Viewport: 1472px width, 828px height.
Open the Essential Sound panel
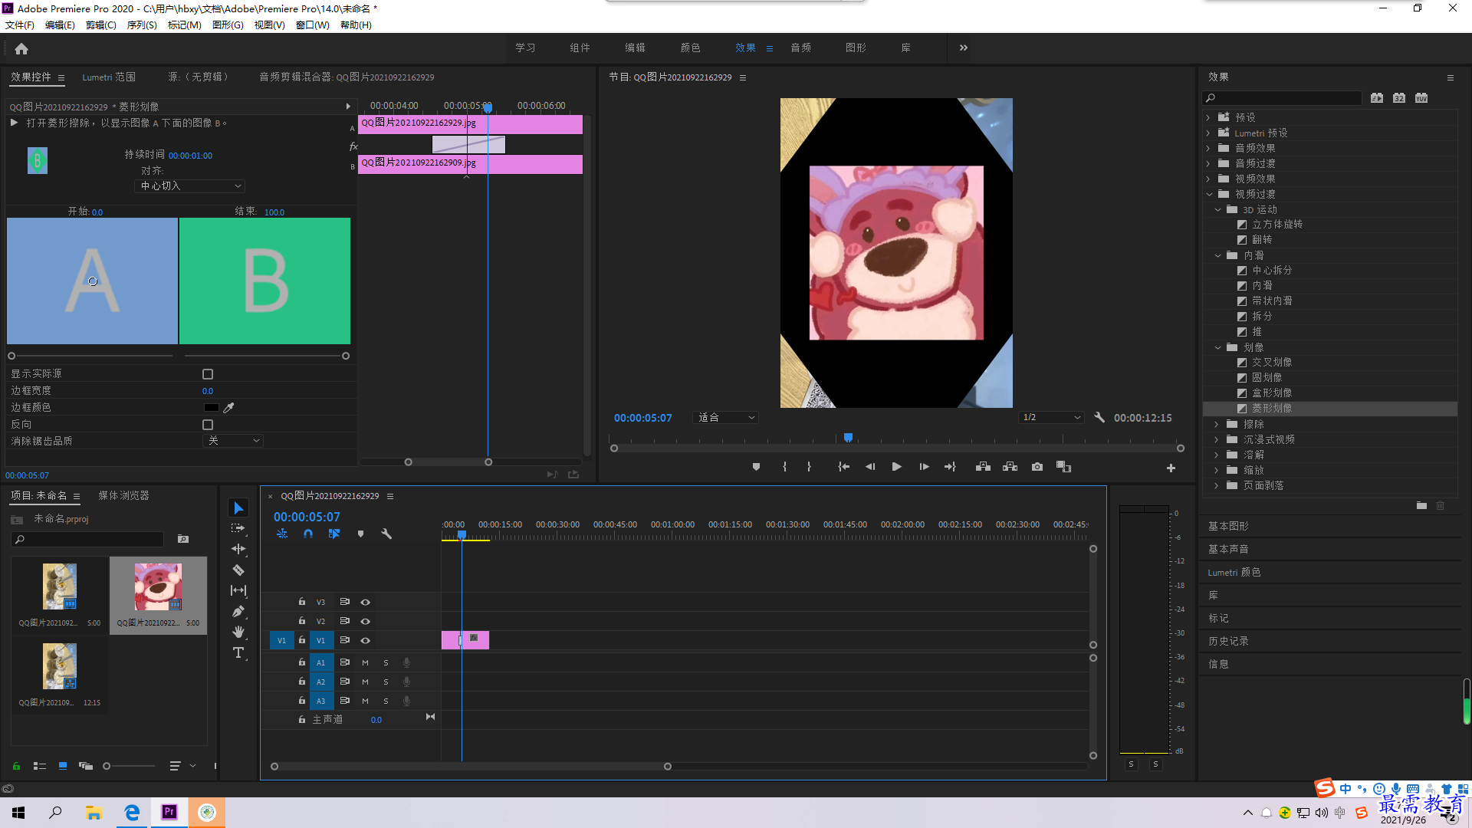1228,550
